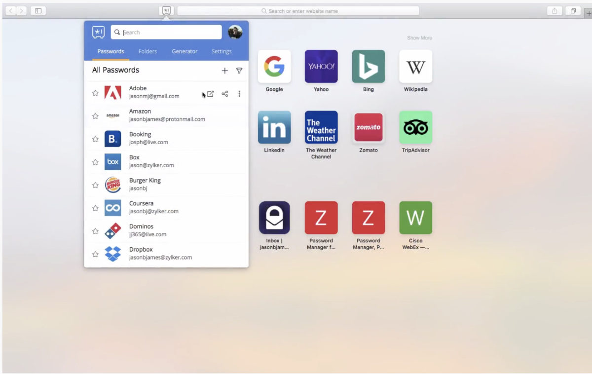Click in the vault Search field
Screen dimensions: 592x374
click(168, 32)
